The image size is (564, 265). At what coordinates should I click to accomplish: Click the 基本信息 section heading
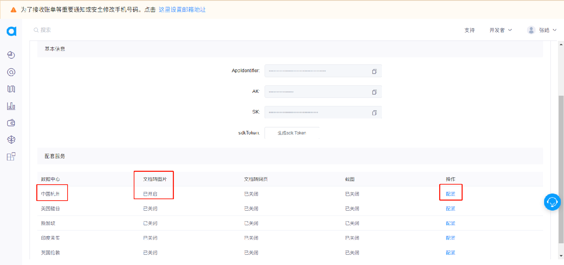[x=55, y=49]
